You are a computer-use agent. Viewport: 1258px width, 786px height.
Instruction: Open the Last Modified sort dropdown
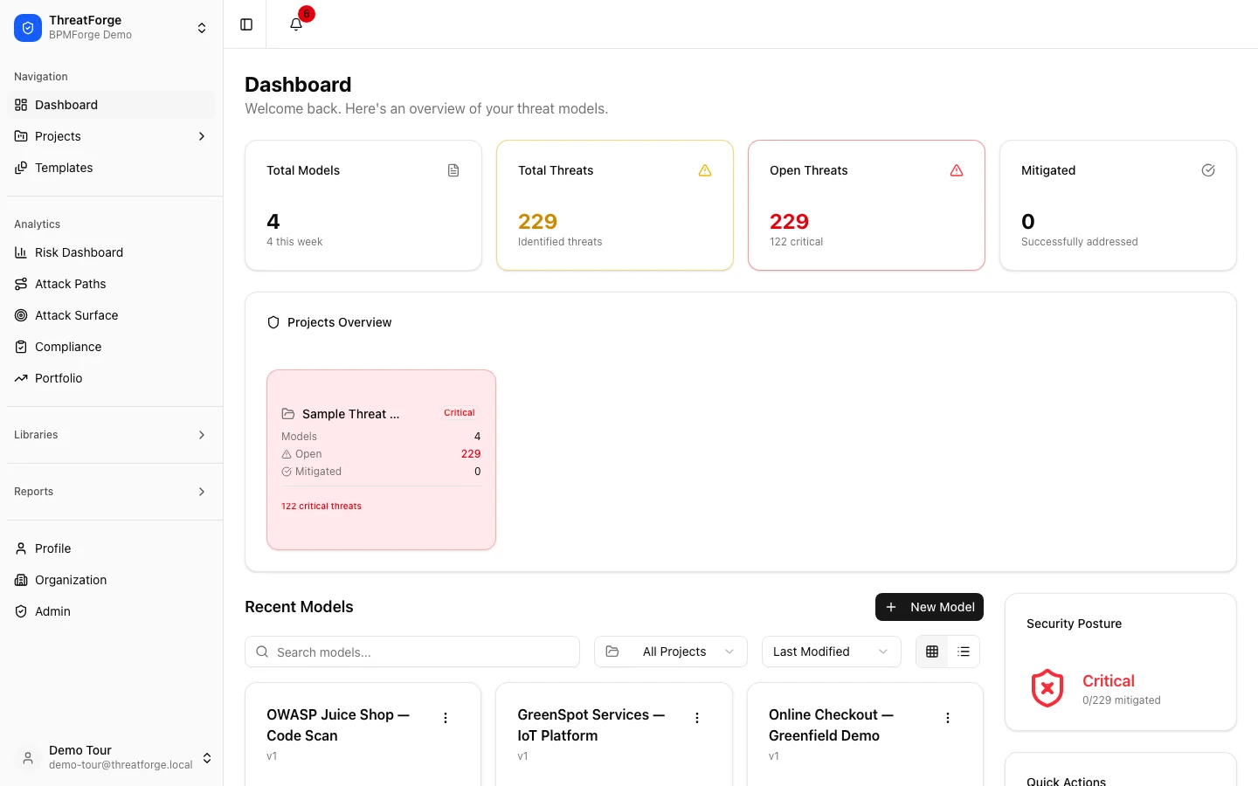pos(832,652)
